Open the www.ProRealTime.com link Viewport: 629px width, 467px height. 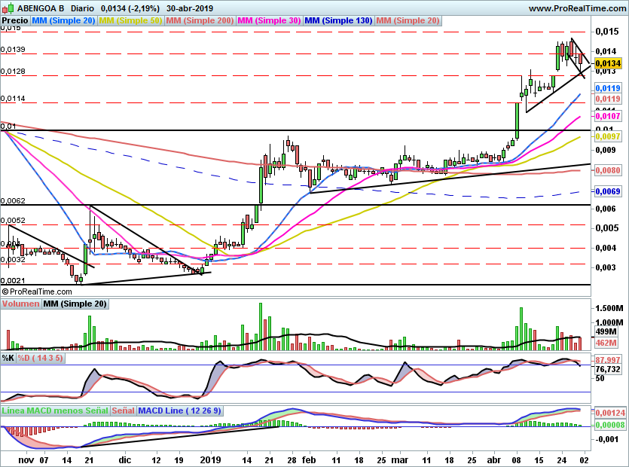tap(577, 8)
